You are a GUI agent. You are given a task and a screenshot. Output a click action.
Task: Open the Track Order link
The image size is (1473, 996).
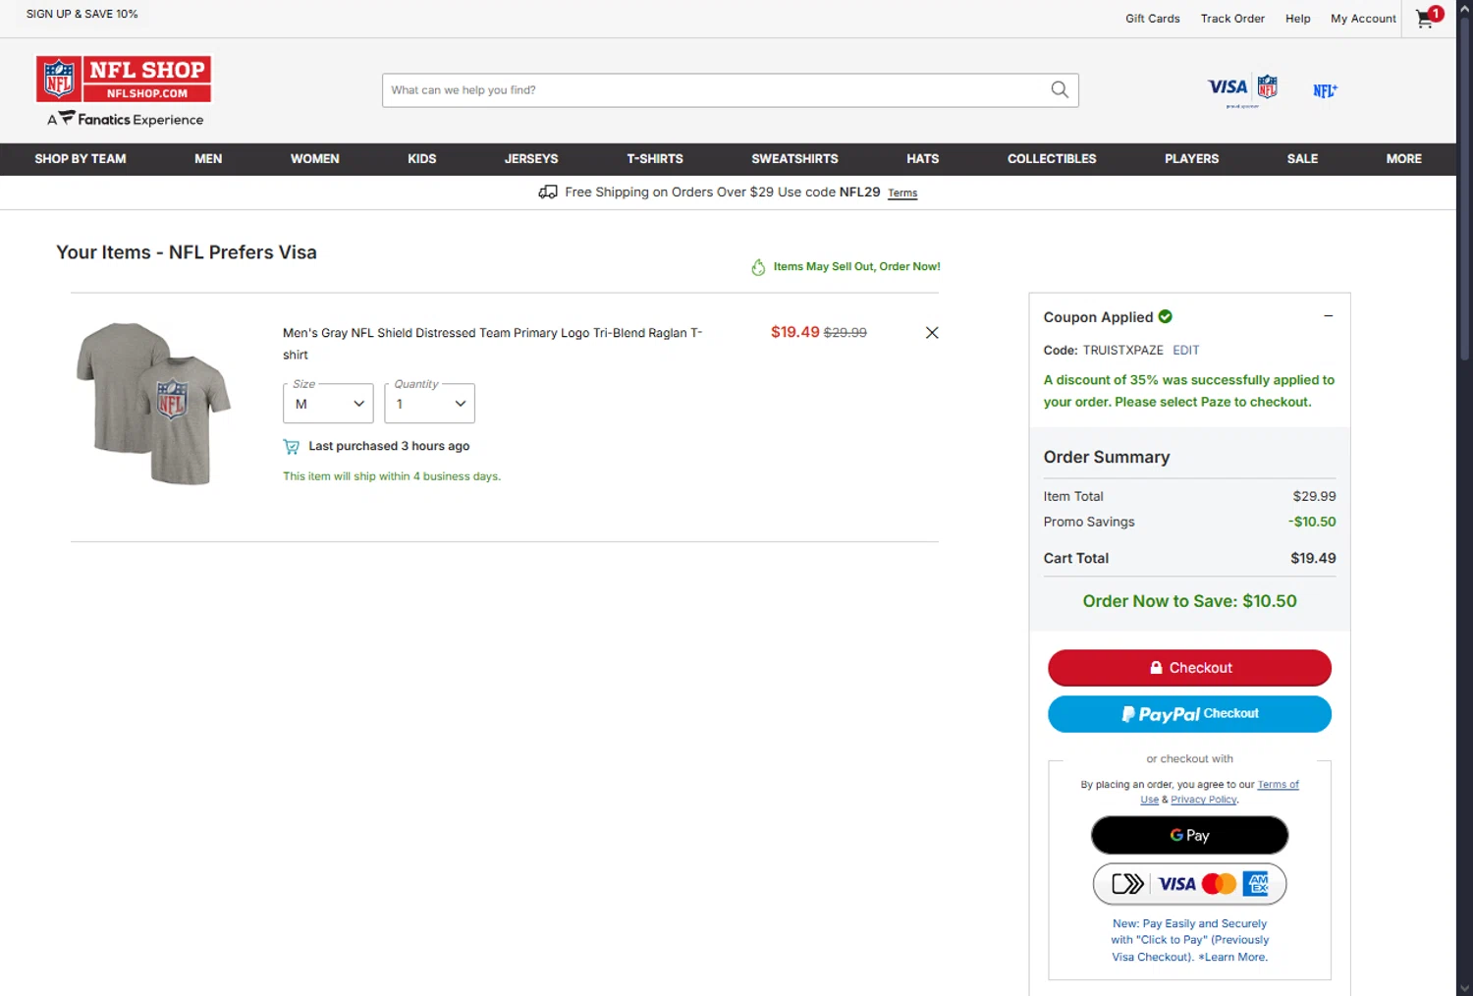click(1232, 19)
